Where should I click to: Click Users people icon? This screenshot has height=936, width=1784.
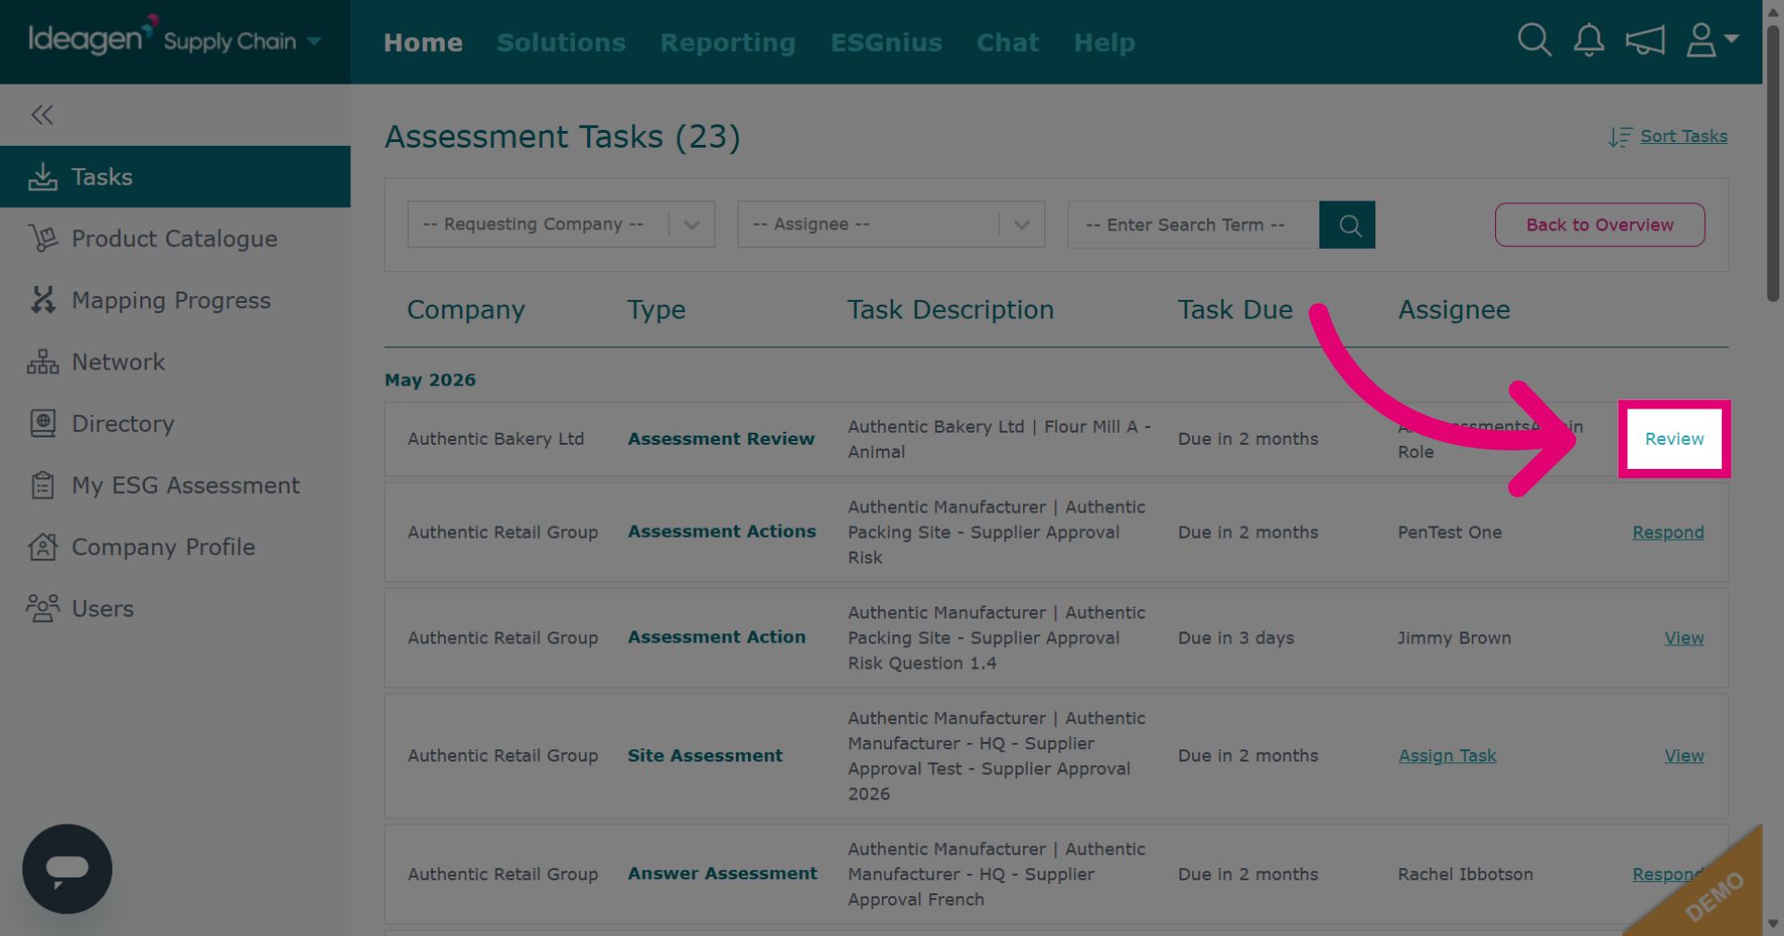(x=43, y=608)
